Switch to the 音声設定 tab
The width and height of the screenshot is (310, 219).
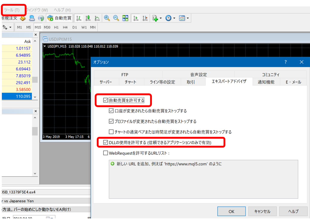(x=199, y=75)
